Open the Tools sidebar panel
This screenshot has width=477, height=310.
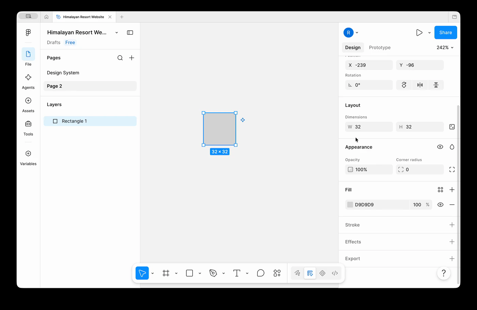coord(28,128)
